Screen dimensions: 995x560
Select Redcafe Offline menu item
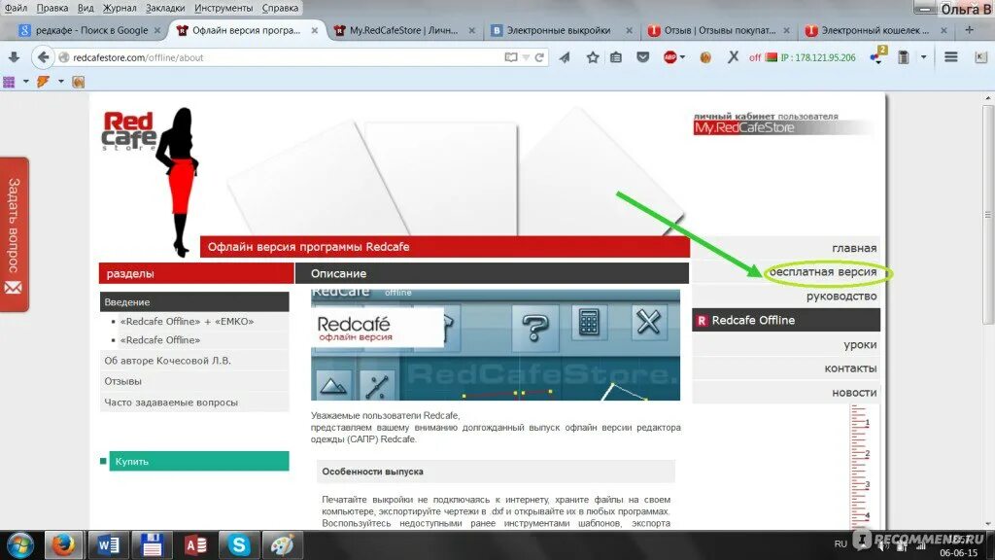[x=785, y=320]
